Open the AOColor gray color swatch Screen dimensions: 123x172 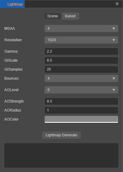81,119
